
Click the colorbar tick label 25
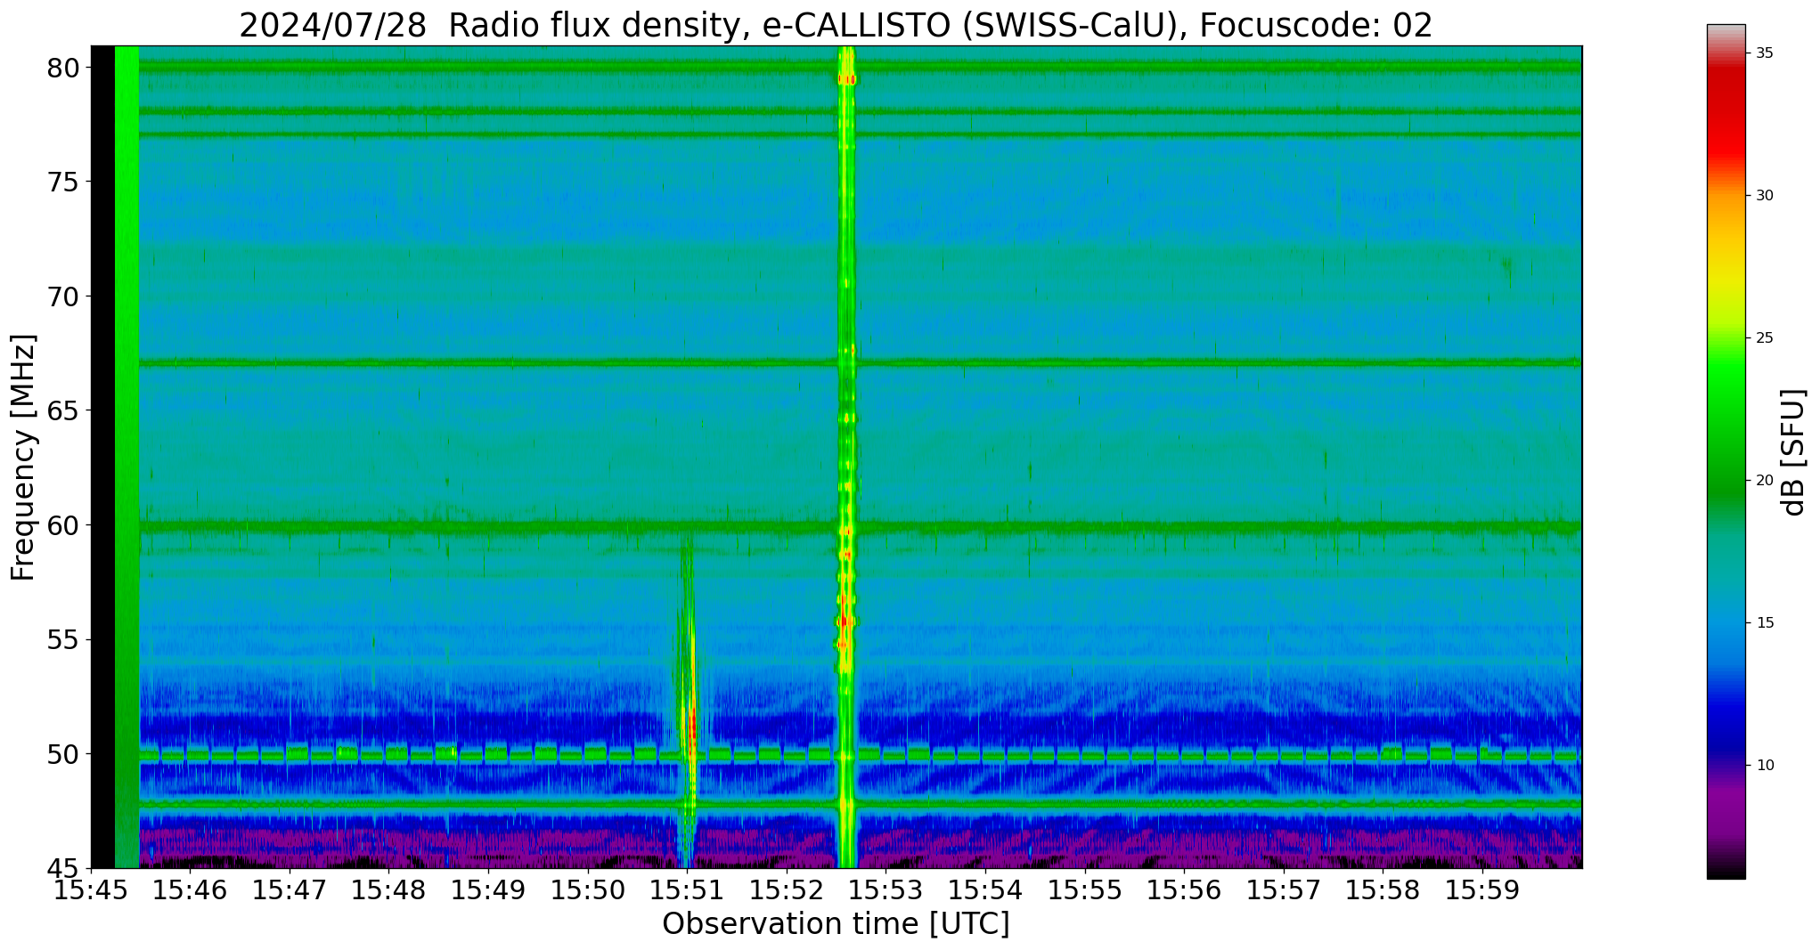click(1764, 338)
